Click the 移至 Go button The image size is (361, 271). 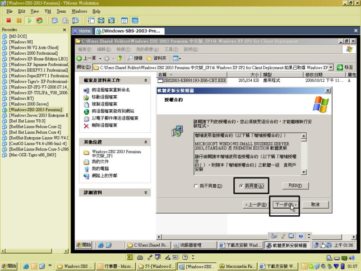pyautogui.click(x=345, y=67)
